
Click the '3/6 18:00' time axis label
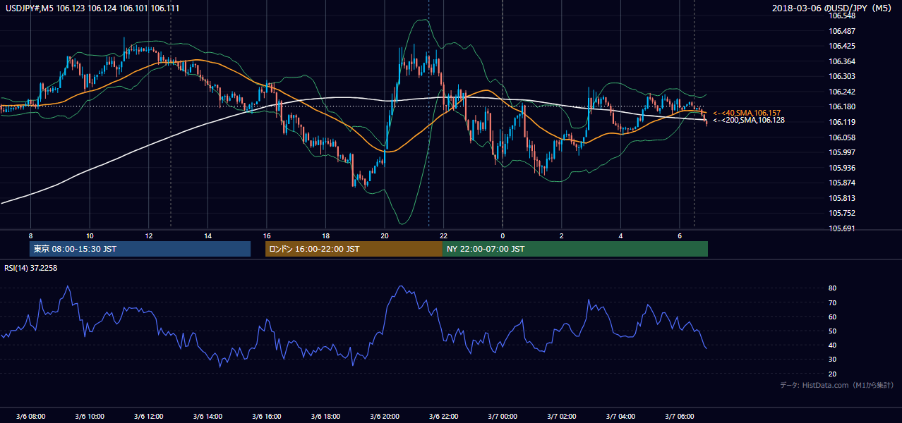point(326,416)
